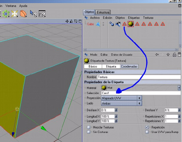Viewport: 182px width, 142px height.
Task: Click the new Attributes window icon beside lock
Action: [x=179, y=55]
